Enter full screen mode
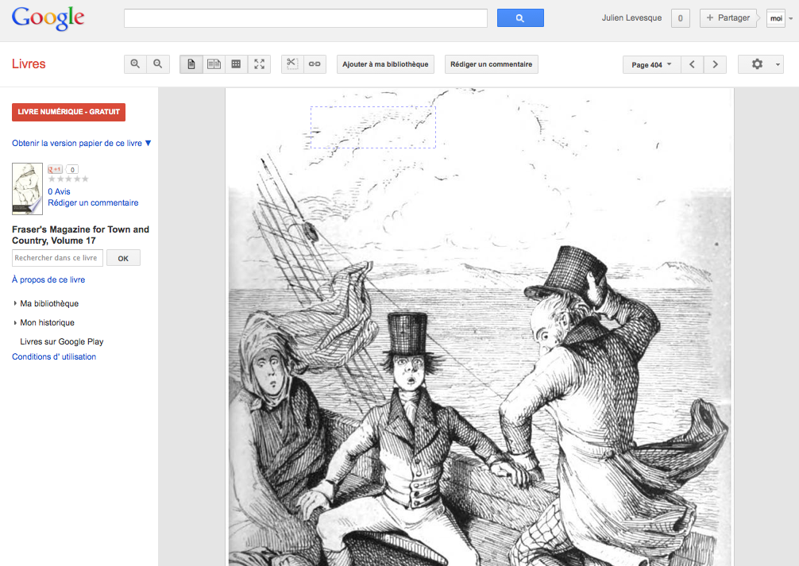The image size is (799, 566). pos(259,64)
